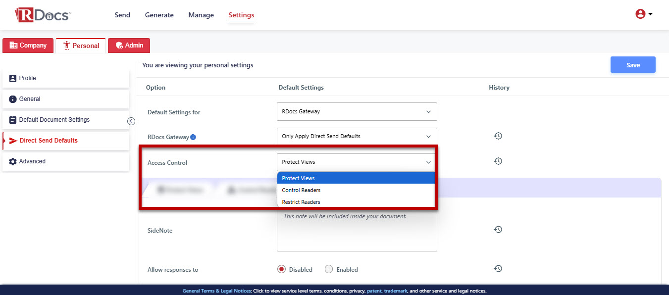
Task: Choose Restrict Readers from the dropdown list
Action: pos(356,202)
